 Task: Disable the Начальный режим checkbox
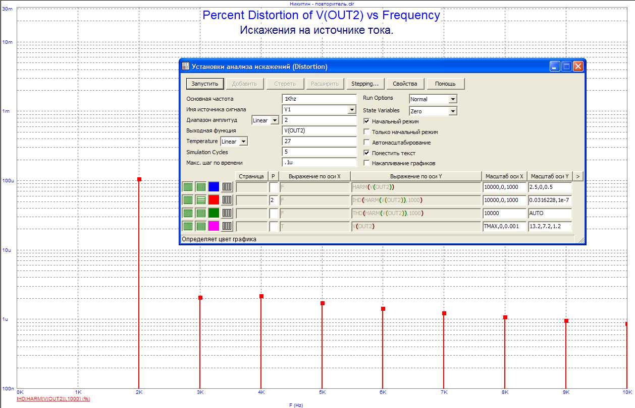[x=367, y=121]
